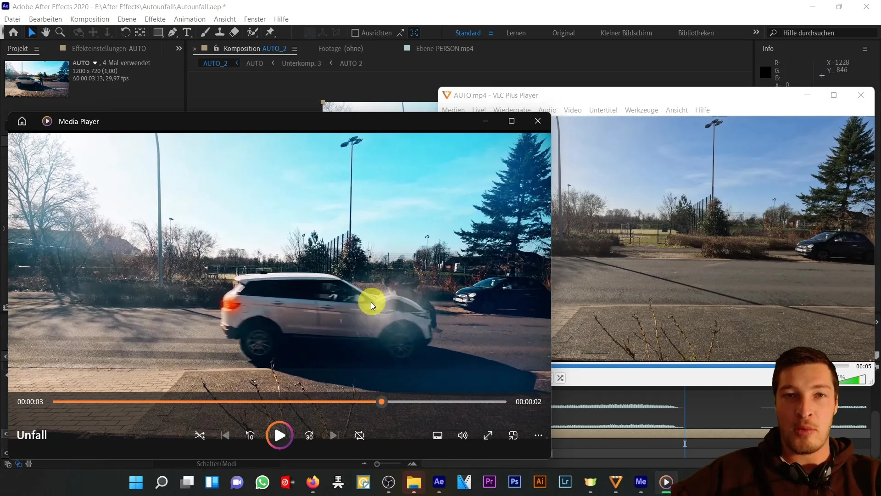Select the Clone Stamp tool

[x=220, y=33]
